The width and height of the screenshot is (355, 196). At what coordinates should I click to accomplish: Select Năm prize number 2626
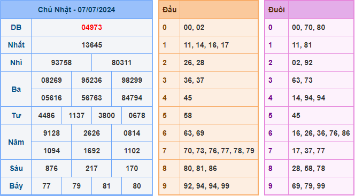[x=92, y=133]
